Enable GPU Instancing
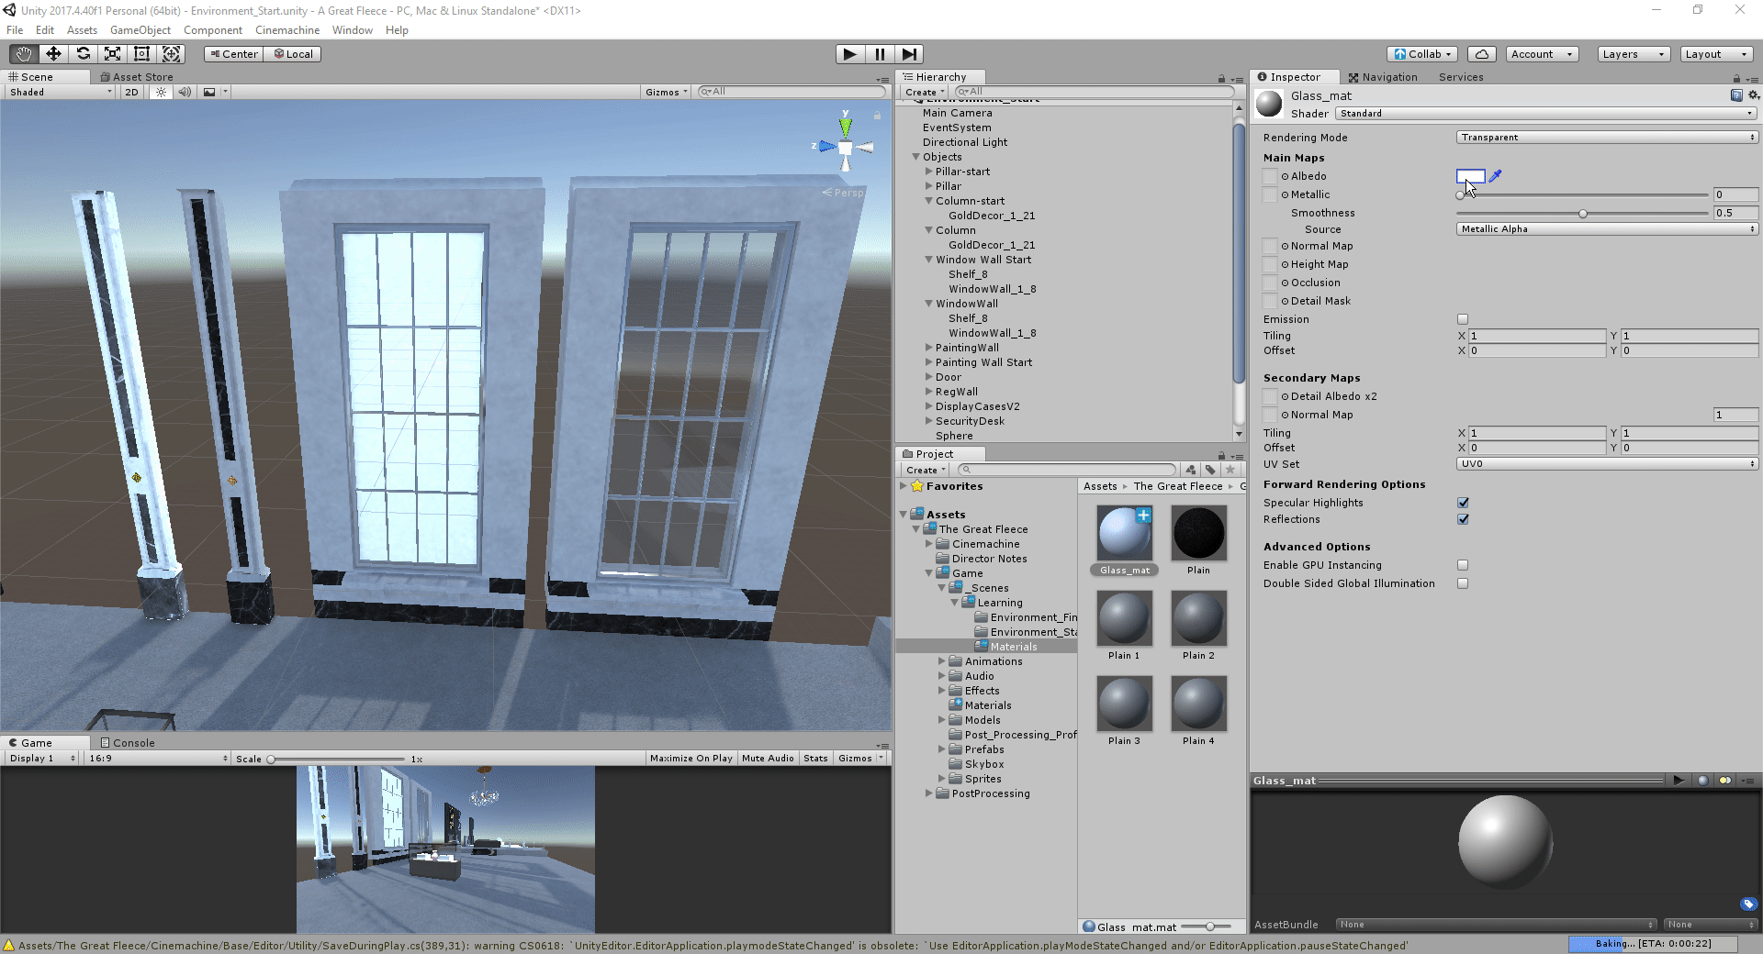Screen dimensions: 1763x954 [x=1463, y=565]
